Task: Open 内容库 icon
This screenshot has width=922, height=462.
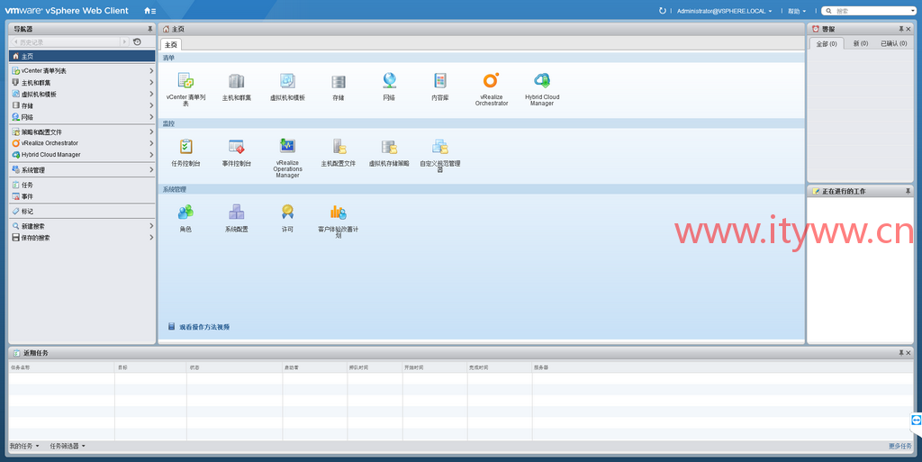Action: coord(439,80)
